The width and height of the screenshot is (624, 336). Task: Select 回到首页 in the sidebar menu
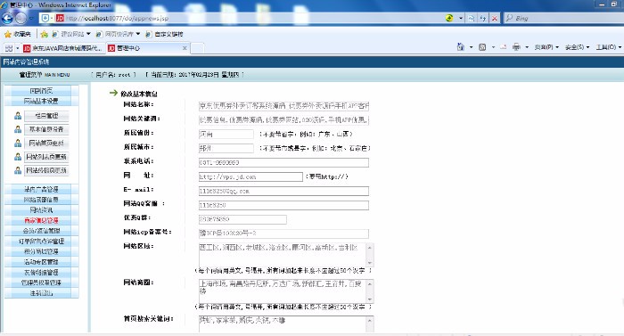[x=41, y=91]
